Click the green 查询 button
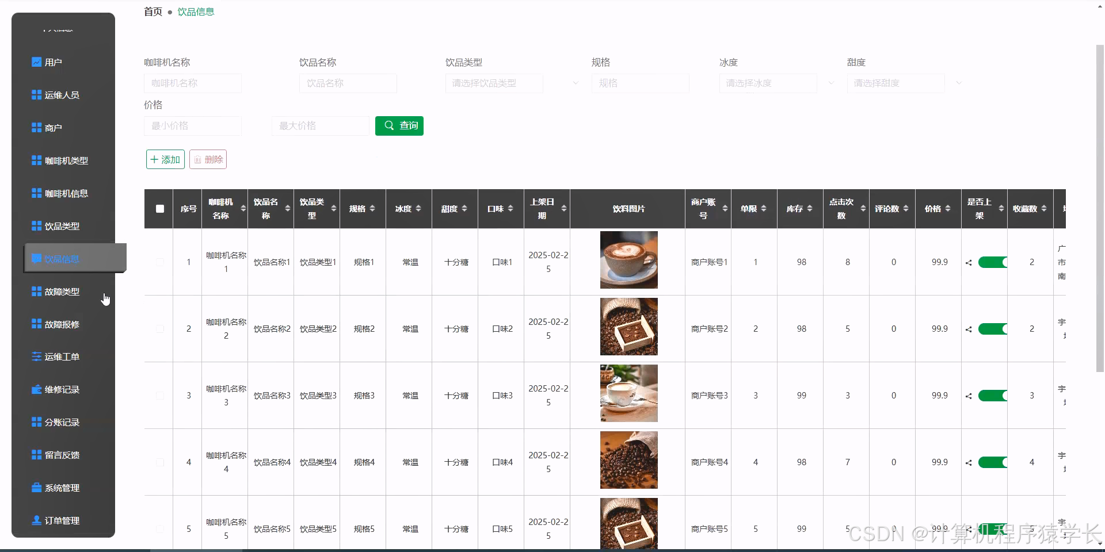The height and width of the screenshot is (552, 1105). [x=399, y=125]
